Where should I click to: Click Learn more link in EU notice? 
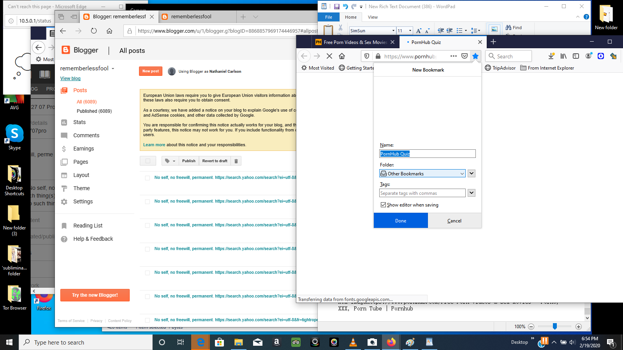click(154, 145)
